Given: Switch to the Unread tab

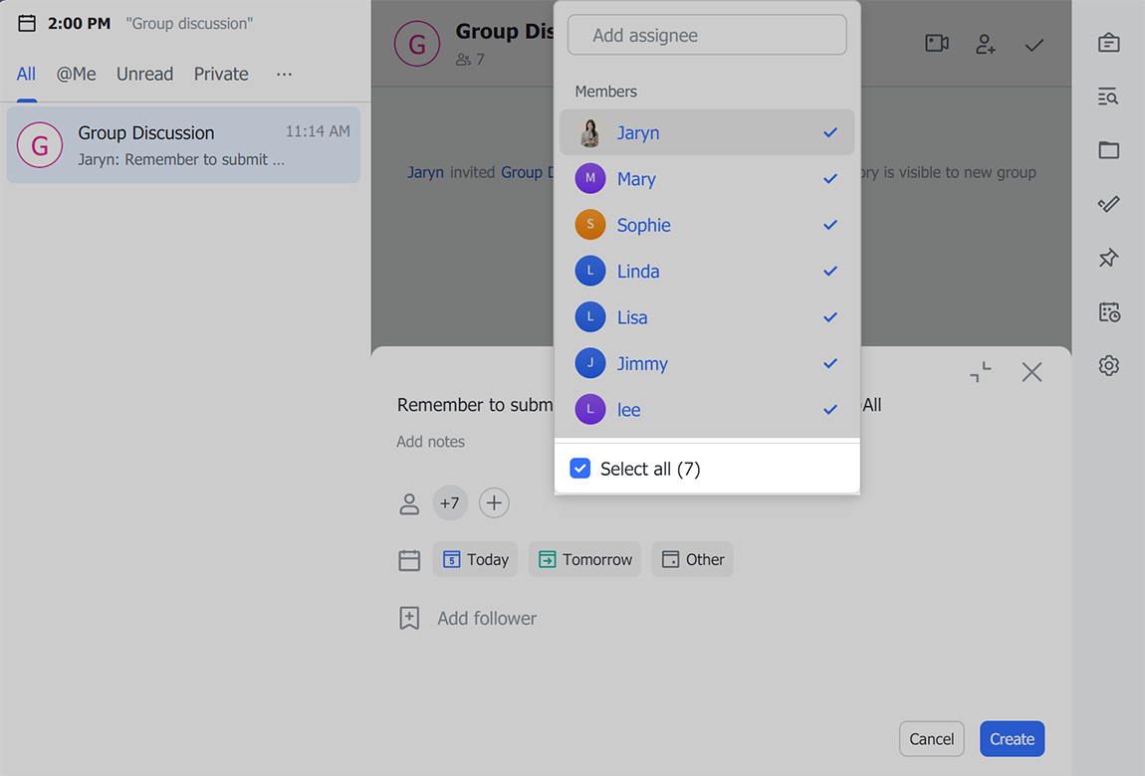Looking at the screenshot, I should (x=144, y=74).
